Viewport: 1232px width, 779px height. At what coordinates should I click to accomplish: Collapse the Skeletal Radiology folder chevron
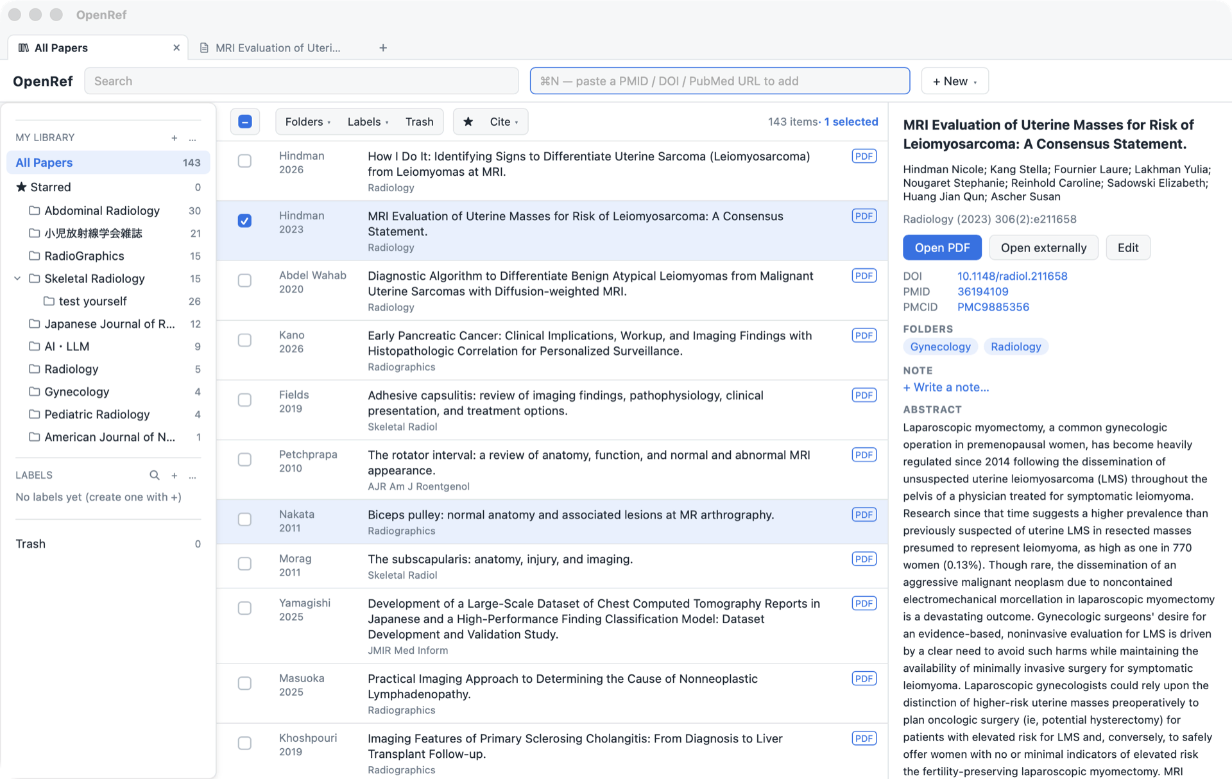(x=18, y=278)
